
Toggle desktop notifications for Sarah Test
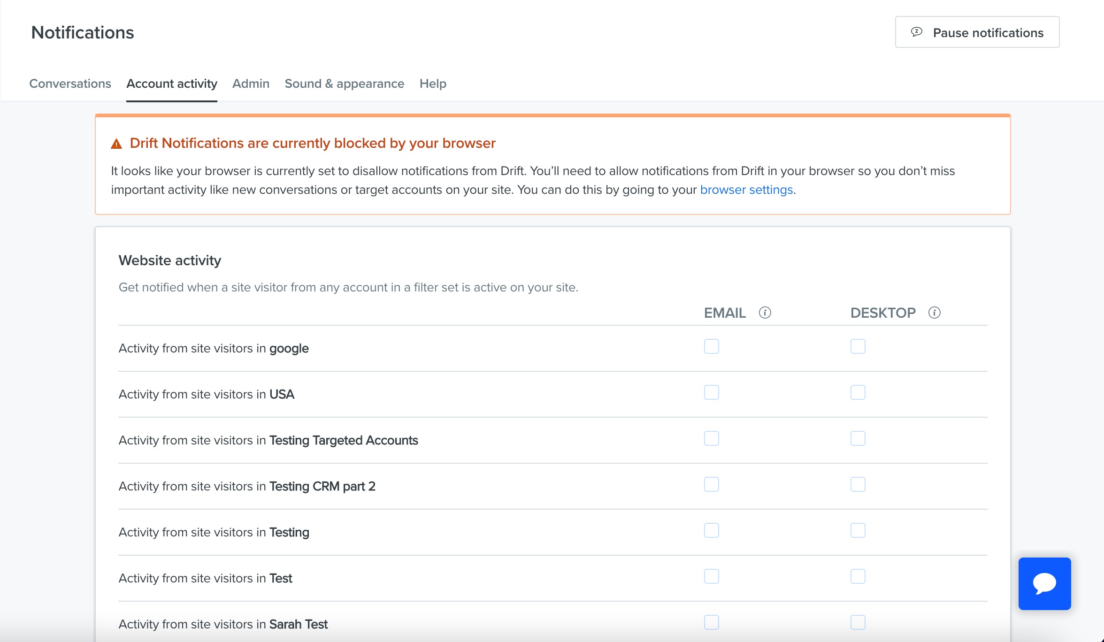pyautogui.click(x=858, y=622)
